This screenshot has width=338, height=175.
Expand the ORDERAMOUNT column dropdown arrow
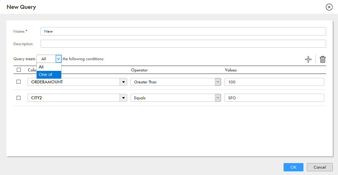tap(124, 82)
